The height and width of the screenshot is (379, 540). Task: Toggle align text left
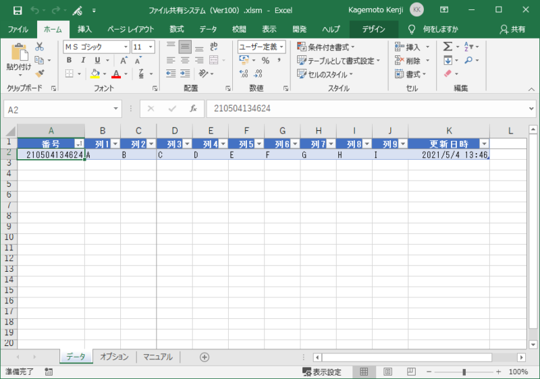pyautogui.click(x=171, y=61)
